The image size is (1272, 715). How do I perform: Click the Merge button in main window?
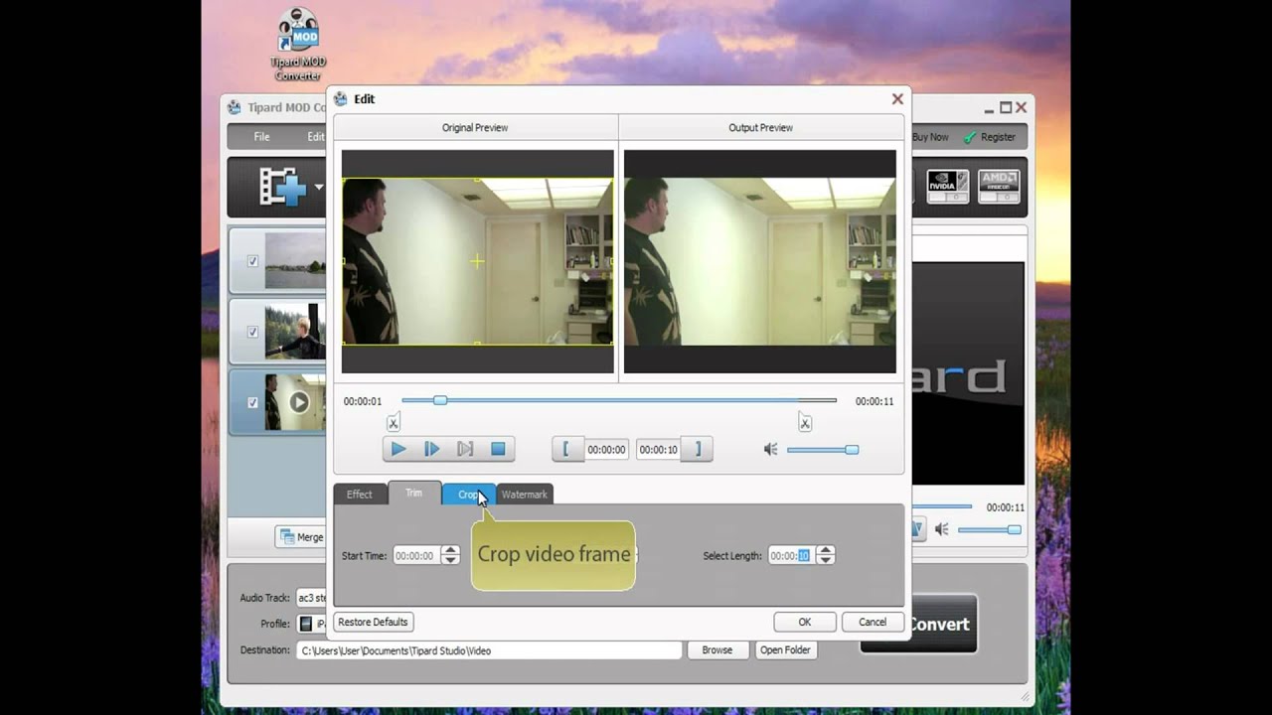(302, 537)
